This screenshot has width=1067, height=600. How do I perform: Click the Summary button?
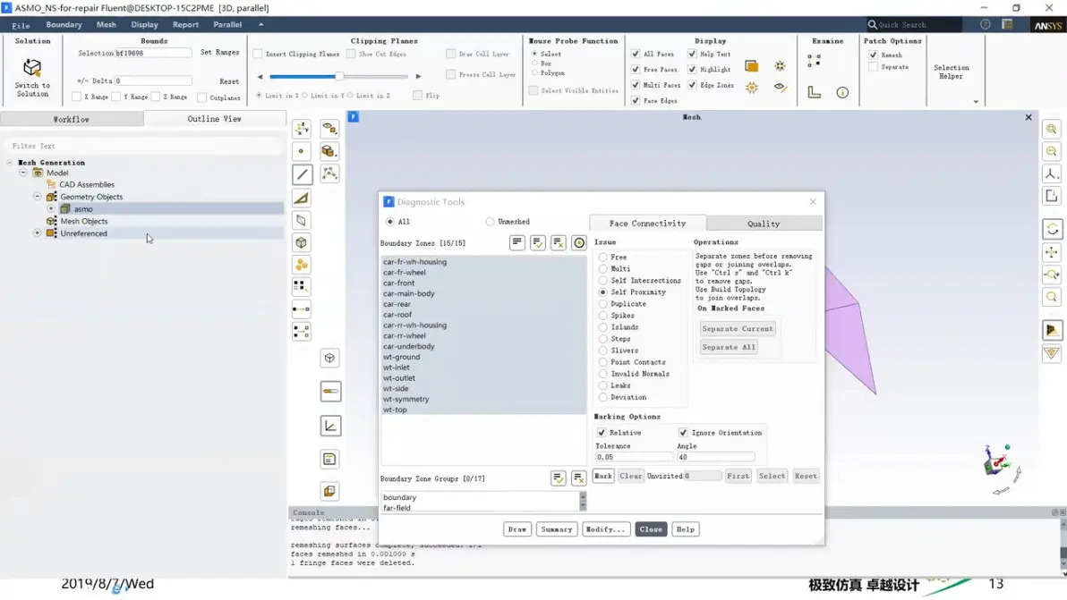(557, 529)
